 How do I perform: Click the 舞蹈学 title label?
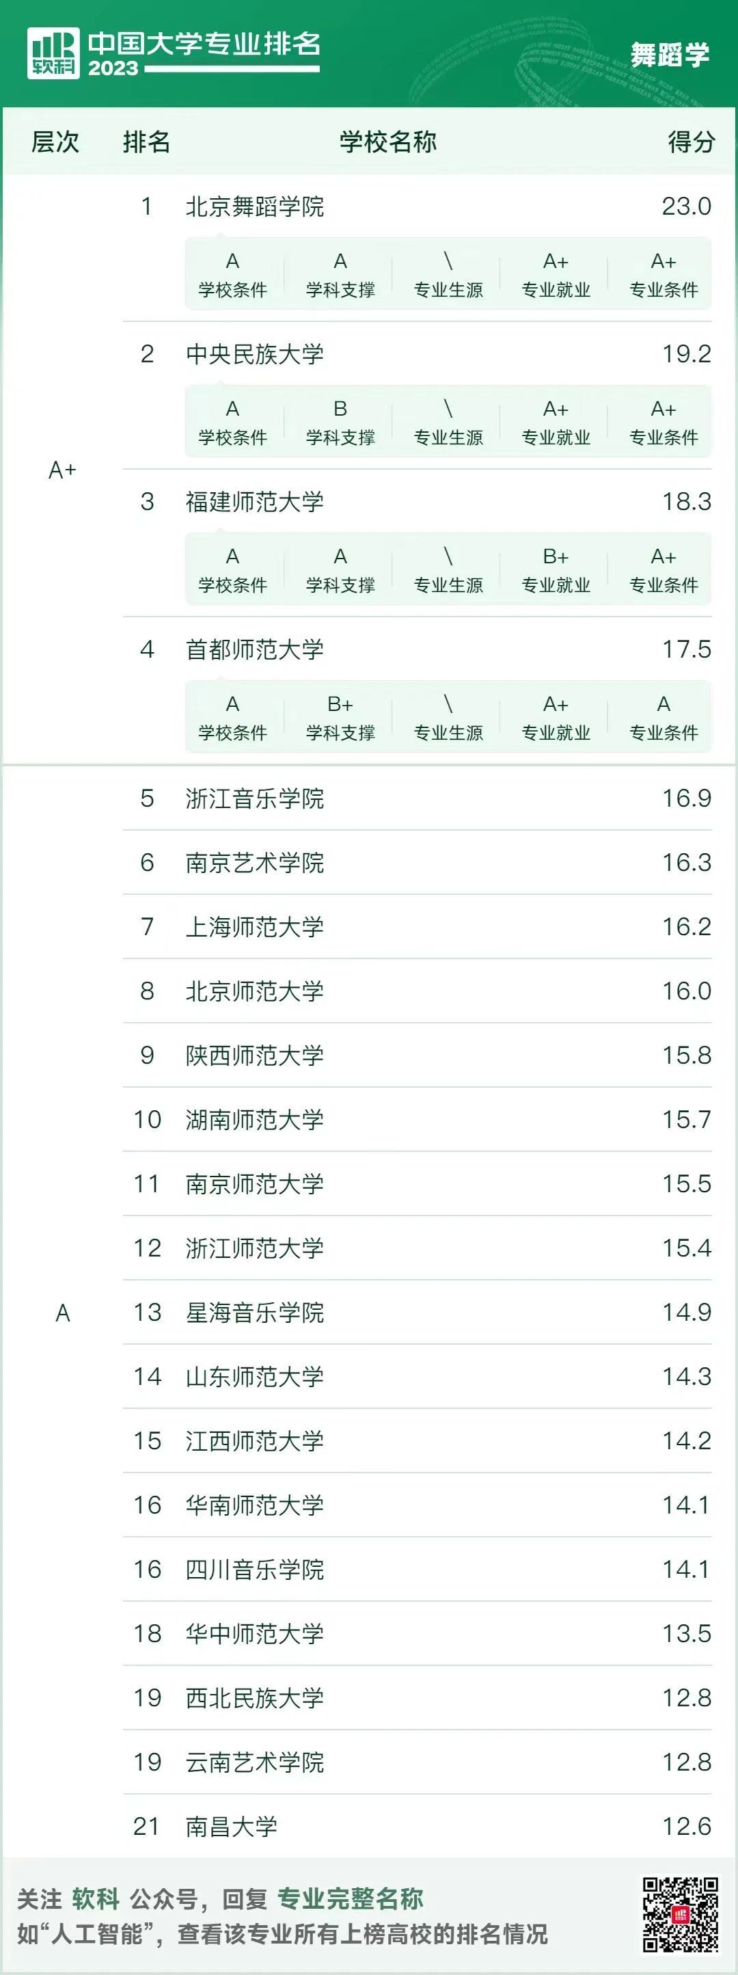point(669,55)
